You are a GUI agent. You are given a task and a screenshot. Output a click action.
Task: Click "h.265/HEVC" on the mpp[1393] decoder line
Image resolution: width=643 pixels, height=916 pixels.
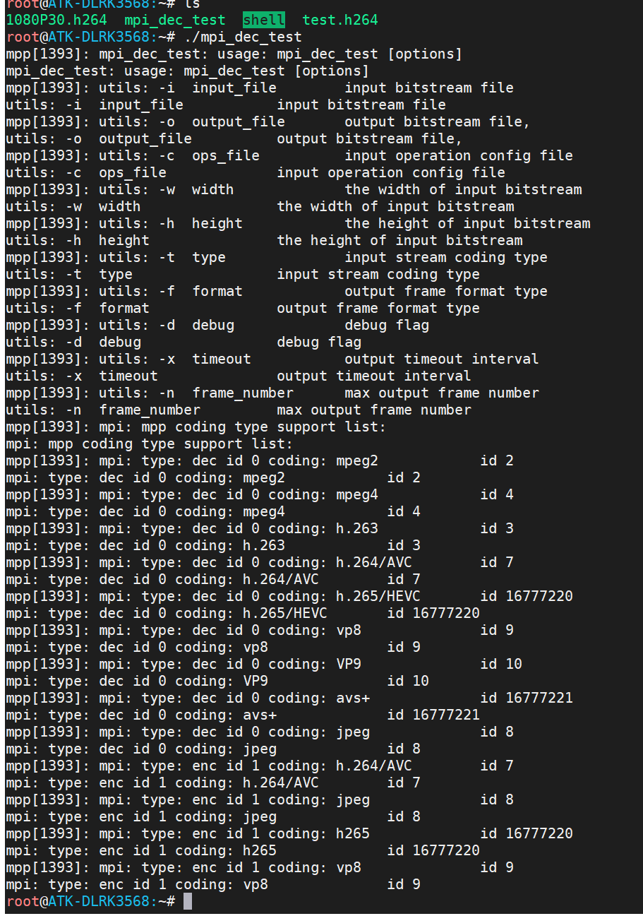[x=378, y=596]
